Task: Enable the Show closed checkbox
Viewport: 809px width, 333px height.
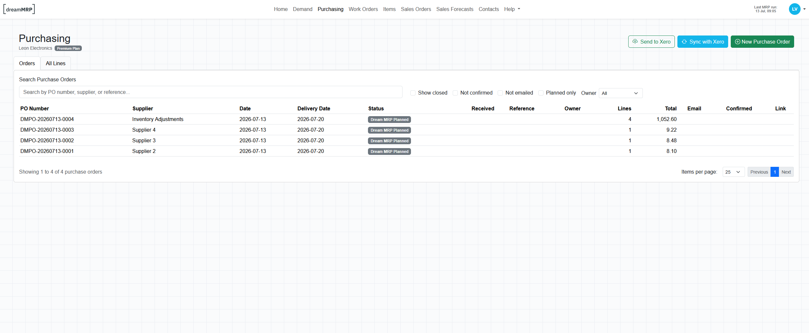Action: 413,93
